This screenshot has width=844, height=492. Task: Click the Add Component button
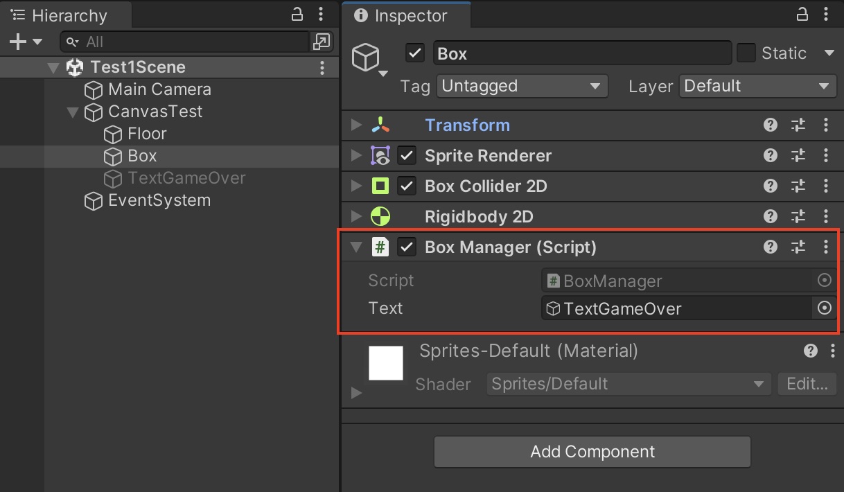pyautogui.click(x=592, y=452)
